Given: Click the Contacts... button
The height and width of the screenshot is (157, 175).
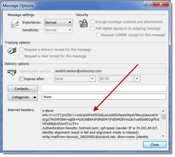Looking at the screenshot, I should coord(23,89).
